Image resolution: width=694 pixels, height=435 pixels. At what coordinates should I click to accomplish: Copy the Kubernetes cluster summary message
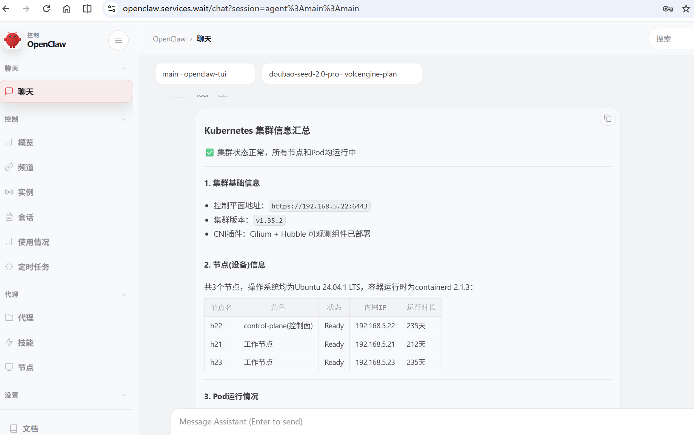click(608, 118)
